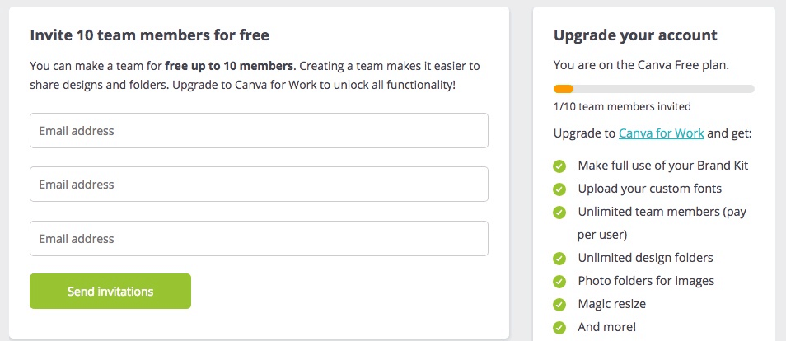Click the check icon beside And more!
Image resolution: width=786 pixels, height=341 pixels.
coord(559,328)
